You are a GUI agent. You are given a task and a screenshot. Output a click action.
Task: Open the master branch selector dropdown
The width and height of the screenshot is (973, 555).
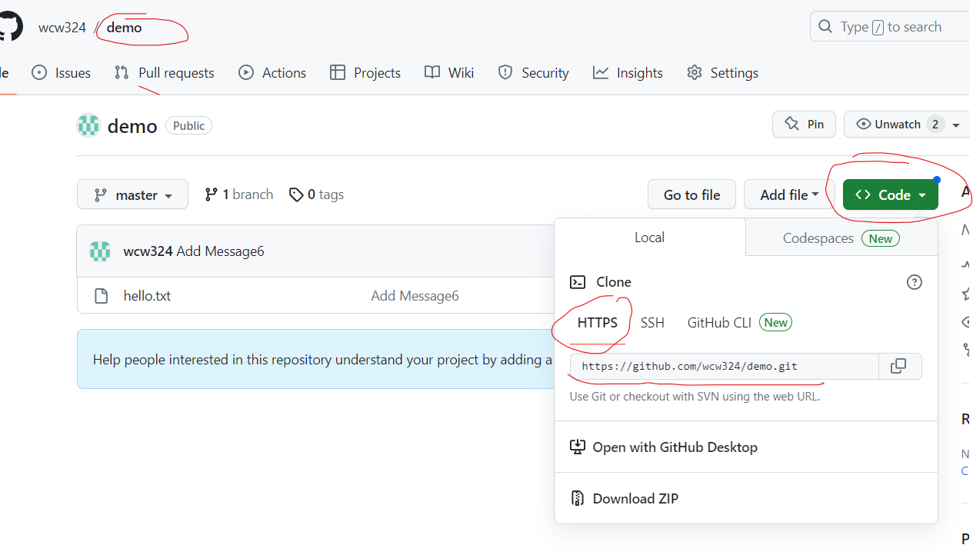132,194
